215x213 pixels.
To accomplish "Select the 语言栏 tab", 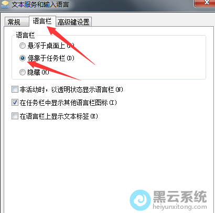I will [42, 21].
